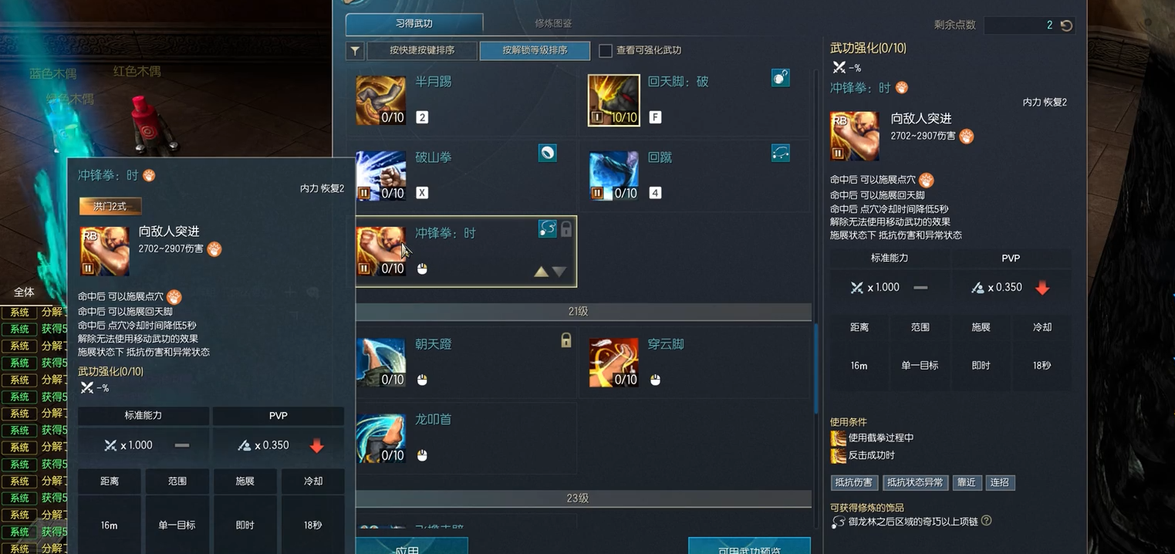Select the 回天脚：破 skill icon
Screen dimensions: 1175x554
pyautogui.click(x=614, y=100)
